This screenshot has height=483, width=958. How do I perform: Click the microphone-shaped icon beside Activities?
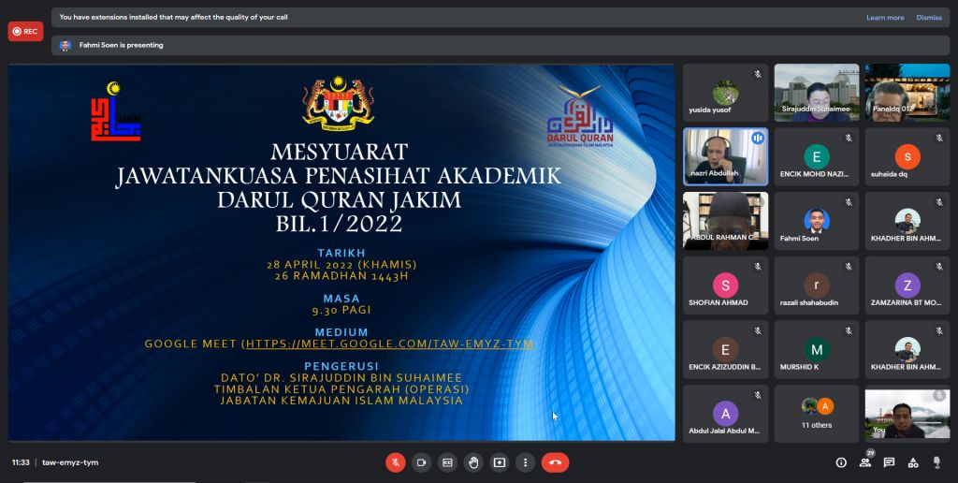coord(936,462)
